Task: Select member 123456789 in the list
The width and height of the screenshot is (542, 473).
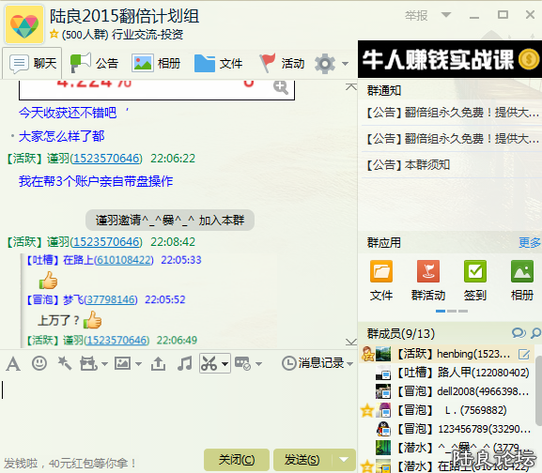Action: (446, 429)
